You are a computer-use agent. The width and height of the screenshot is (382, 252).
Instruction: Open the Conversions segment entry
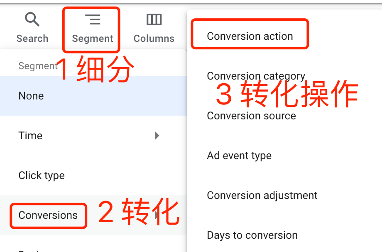[x=48, y=215]
